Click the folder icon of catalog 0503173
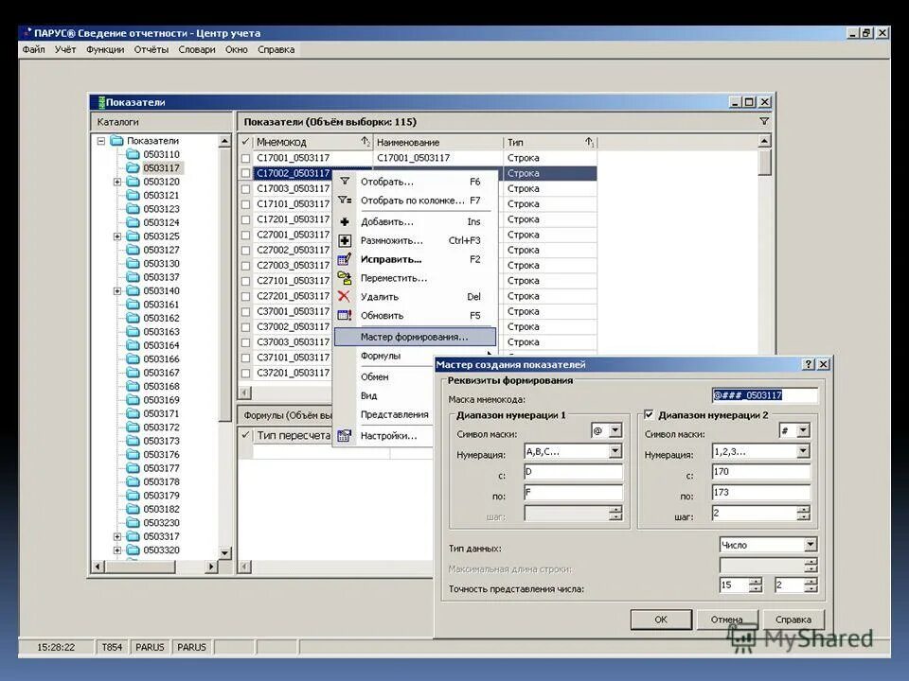Viewport: 909px width, 681px height. pos(133,441)
